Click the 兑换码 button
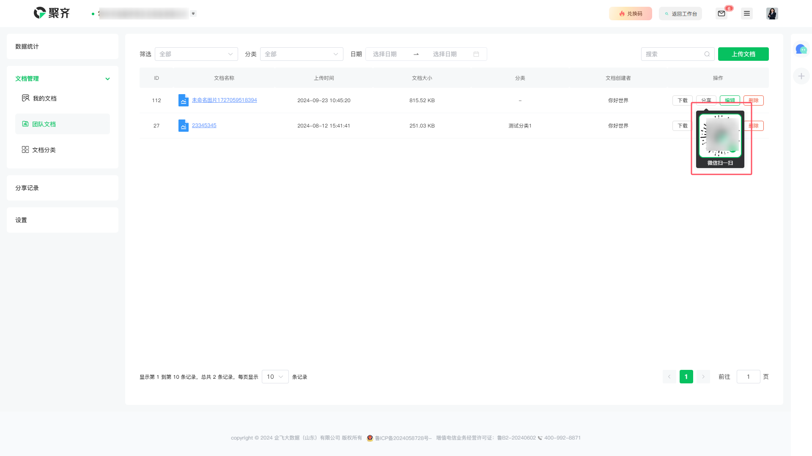Screen dimensions: 812x456 click(x=630, y=14)
